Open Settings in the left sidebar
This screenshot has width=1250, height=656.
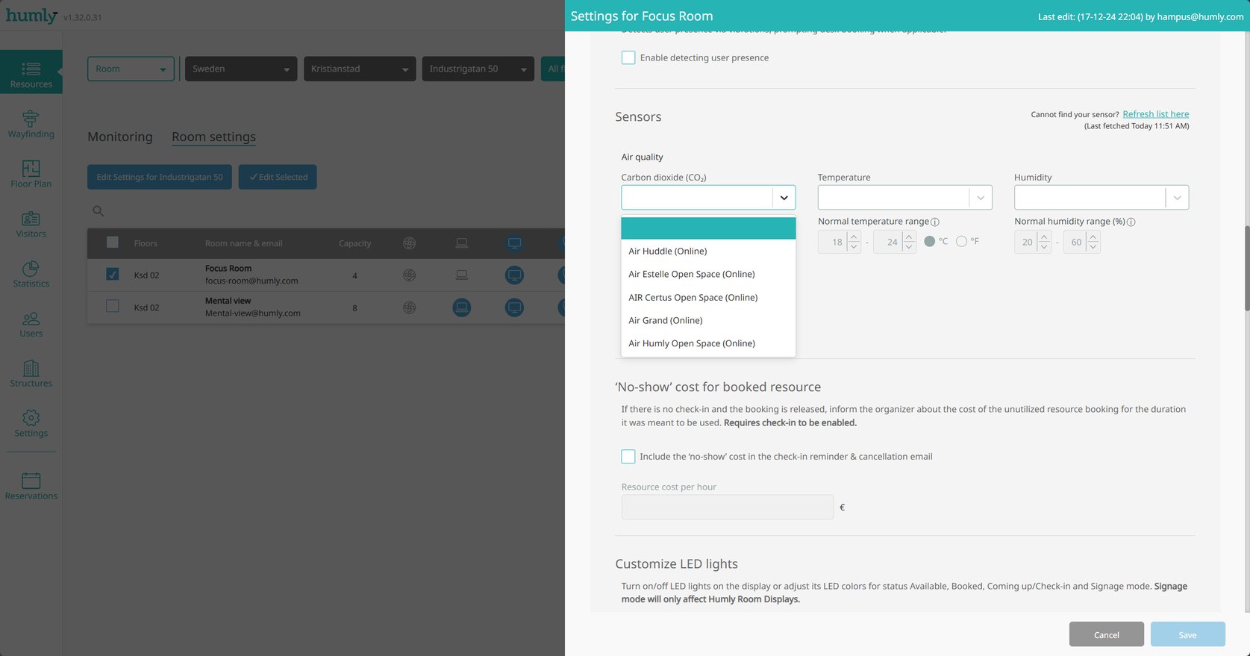(31, 423)
